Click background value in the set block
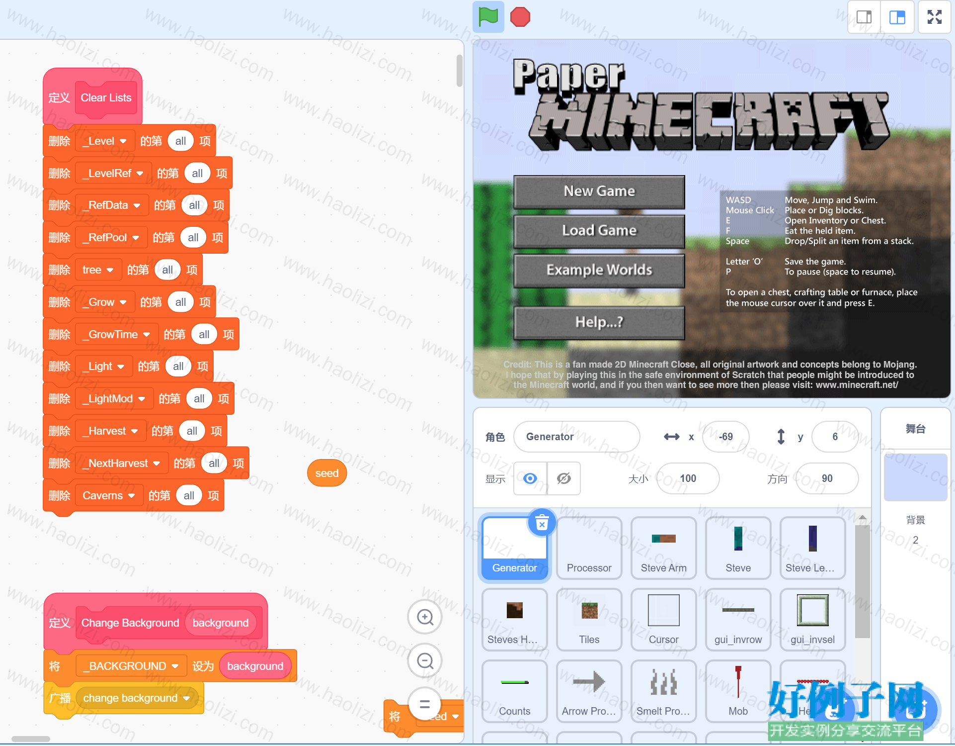 coord(255,666)
